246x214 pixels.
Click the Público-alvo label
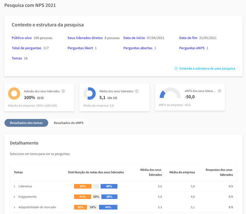click(22, 38)
